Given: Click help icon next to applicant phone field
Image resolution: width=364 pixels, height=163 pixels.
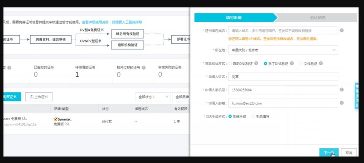Looking at the screenshot, I should pyautogui.click(x=342, y=89).
